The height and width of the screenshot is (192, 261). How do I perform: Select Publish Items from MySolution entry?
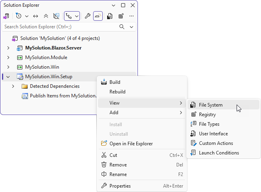(x=63, y=96)
